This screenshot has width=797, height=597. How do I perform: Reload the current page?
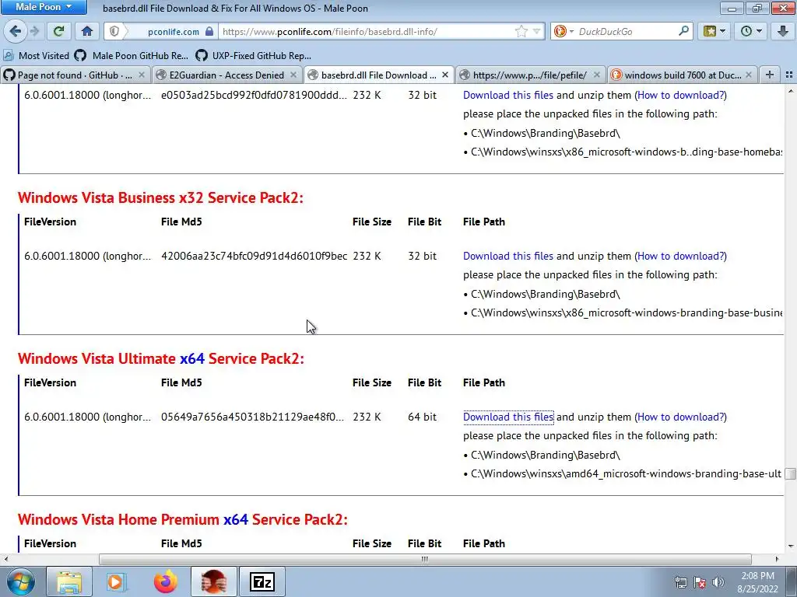tap(58, 31)
